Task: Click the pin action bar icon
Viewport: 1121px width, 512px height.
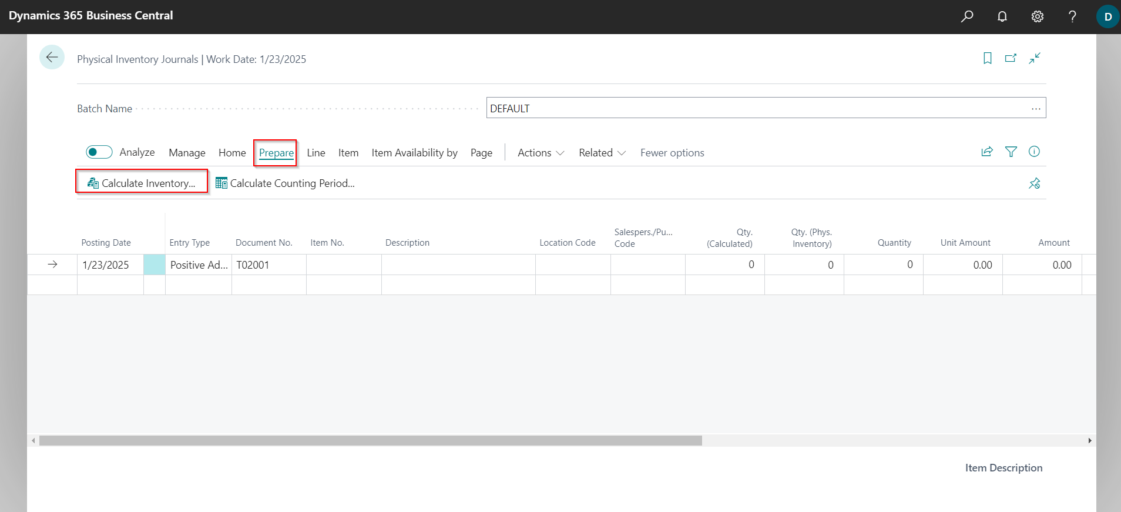Action: point(1035,183)
